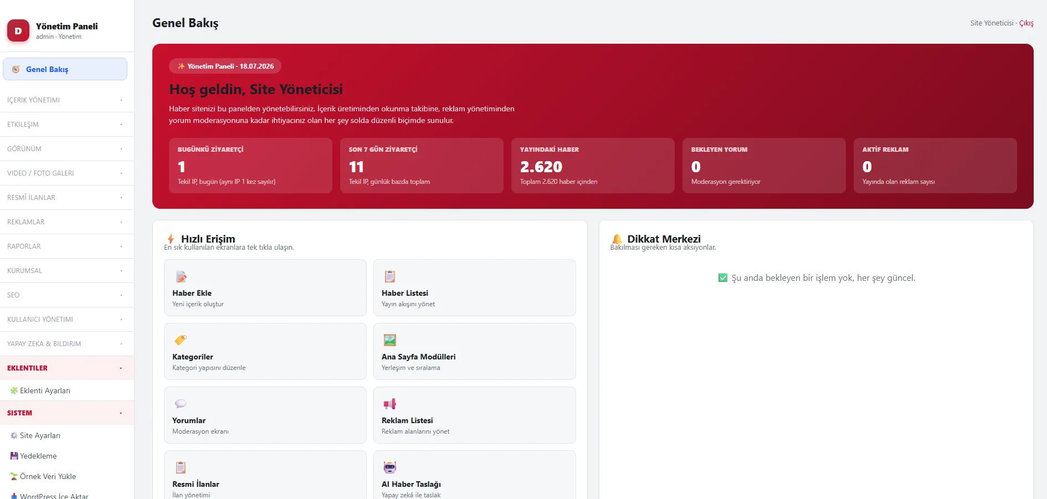
Task: Click the AI Haber Taslağı robot icon
Action: (390, 467)
